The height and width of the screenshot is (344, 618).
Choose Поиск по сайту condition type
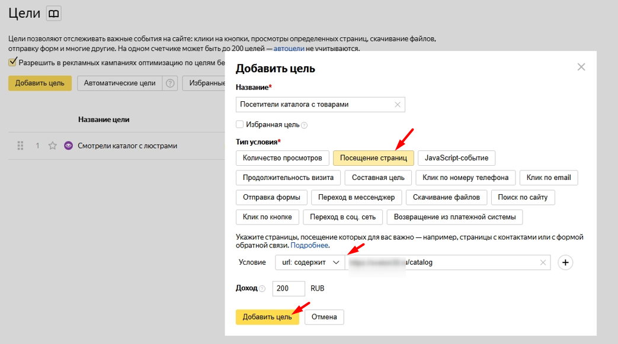(x=523, y=197)
